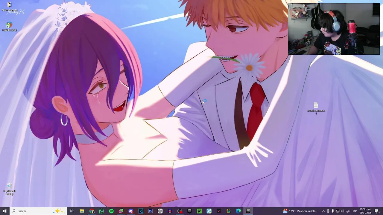Open the volume speaker tray icon
Screen dimensions: 383x215
pyautogui.click(x=342, y=211)
